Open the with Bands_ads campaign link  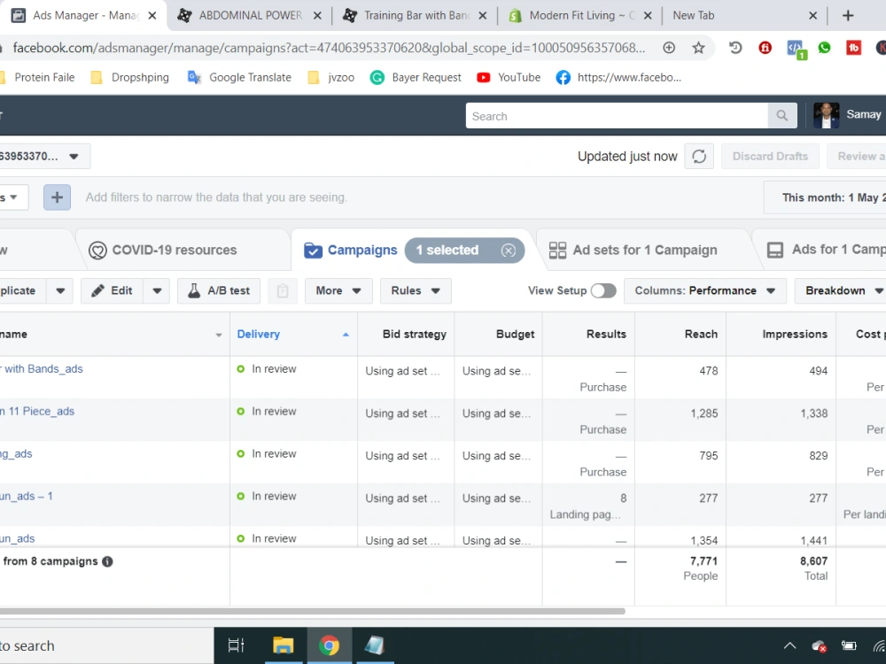click(x=42, y=368)
